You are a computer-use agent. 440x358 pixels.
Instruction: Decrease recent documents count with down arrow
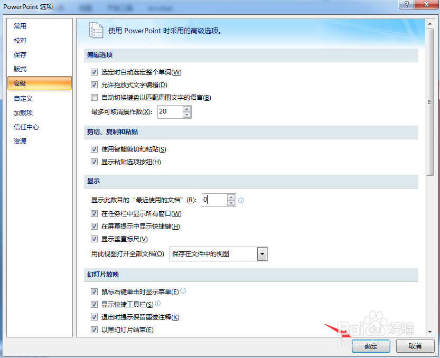click(x=231, y=203)
